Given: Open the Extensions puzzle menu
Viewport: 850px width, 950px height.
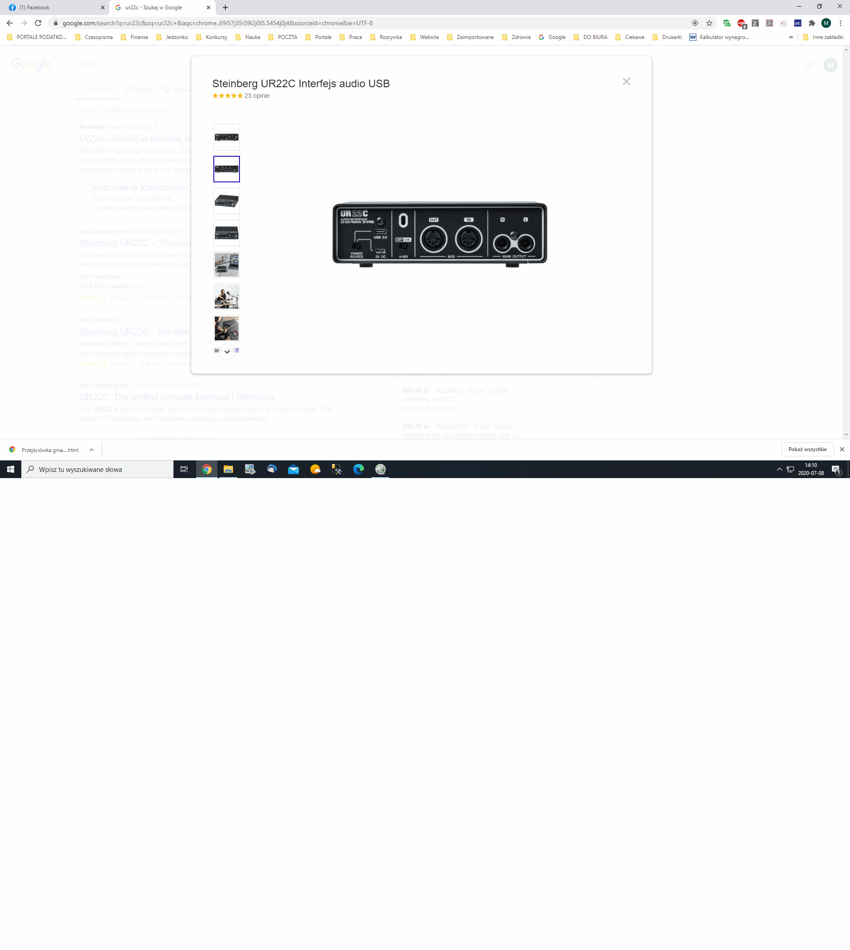Looking at the screenshot, I should (811, 23).
